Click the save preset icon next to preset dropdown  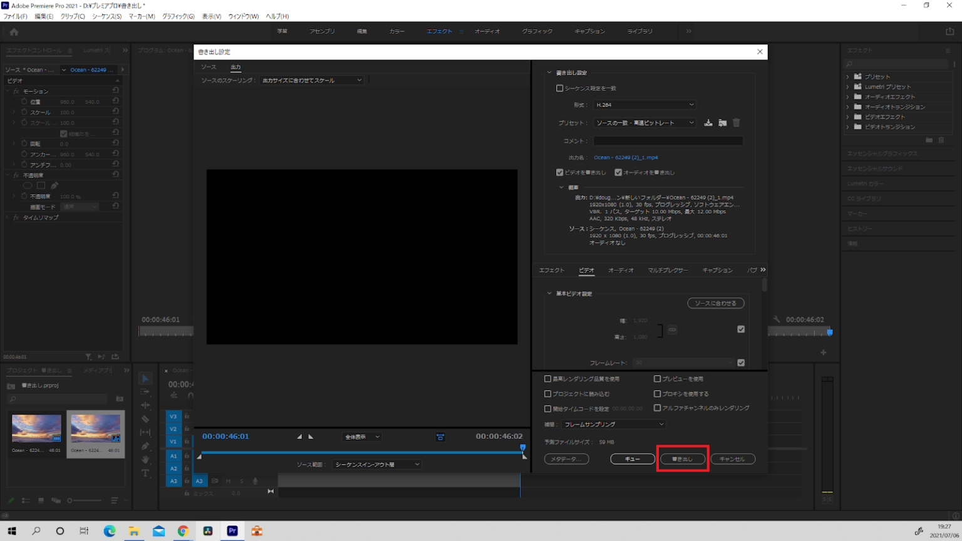(708, 123)
